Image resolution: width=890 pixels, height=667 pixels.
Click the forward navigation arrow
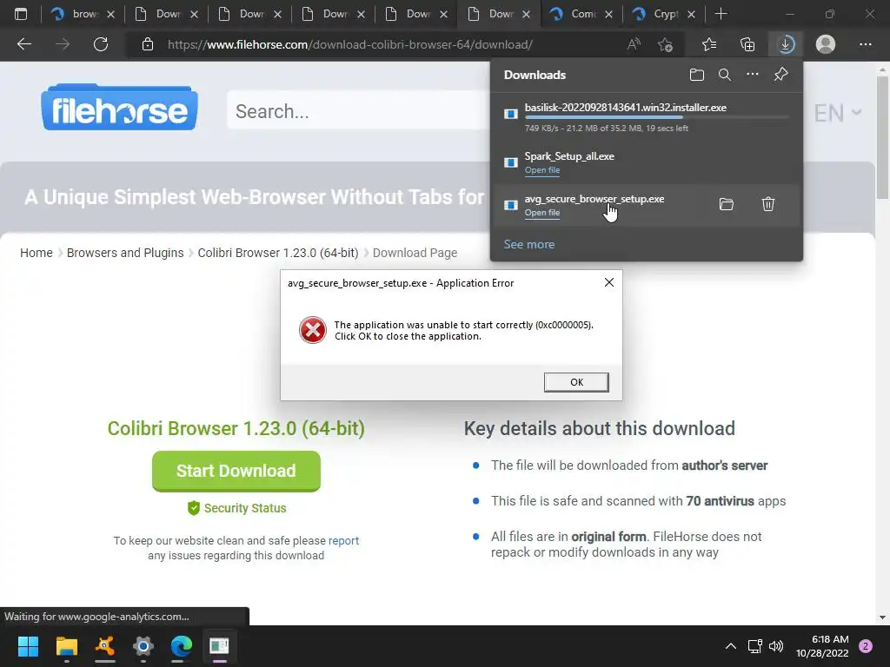pos(62,44)
